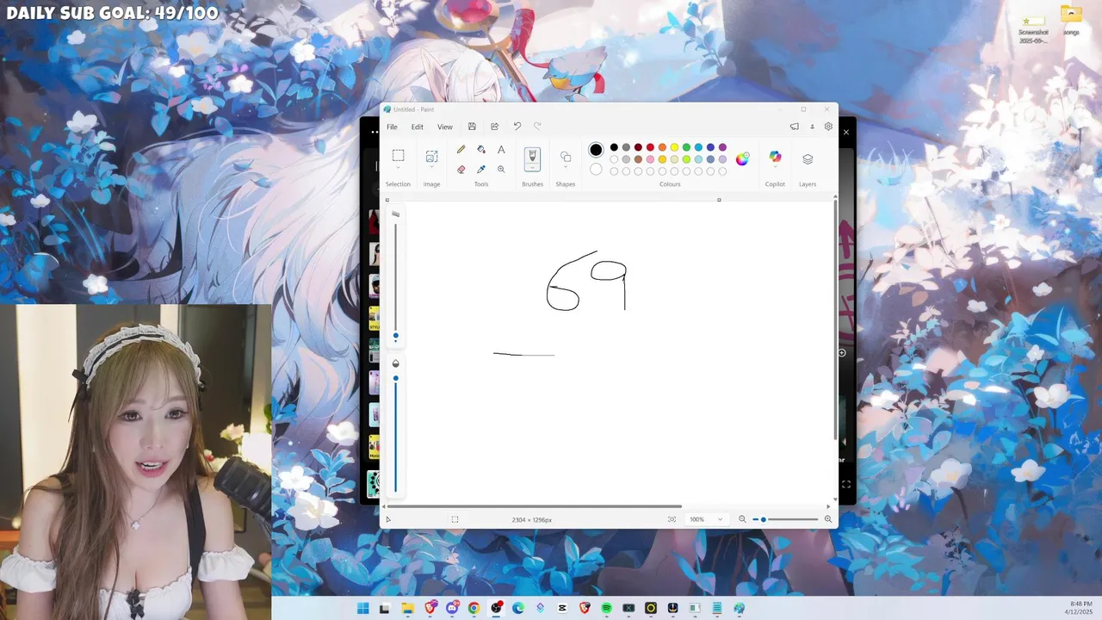Undo the last stroke
The width and height of the screenshot is (1102, 620).
coord(517,127)
